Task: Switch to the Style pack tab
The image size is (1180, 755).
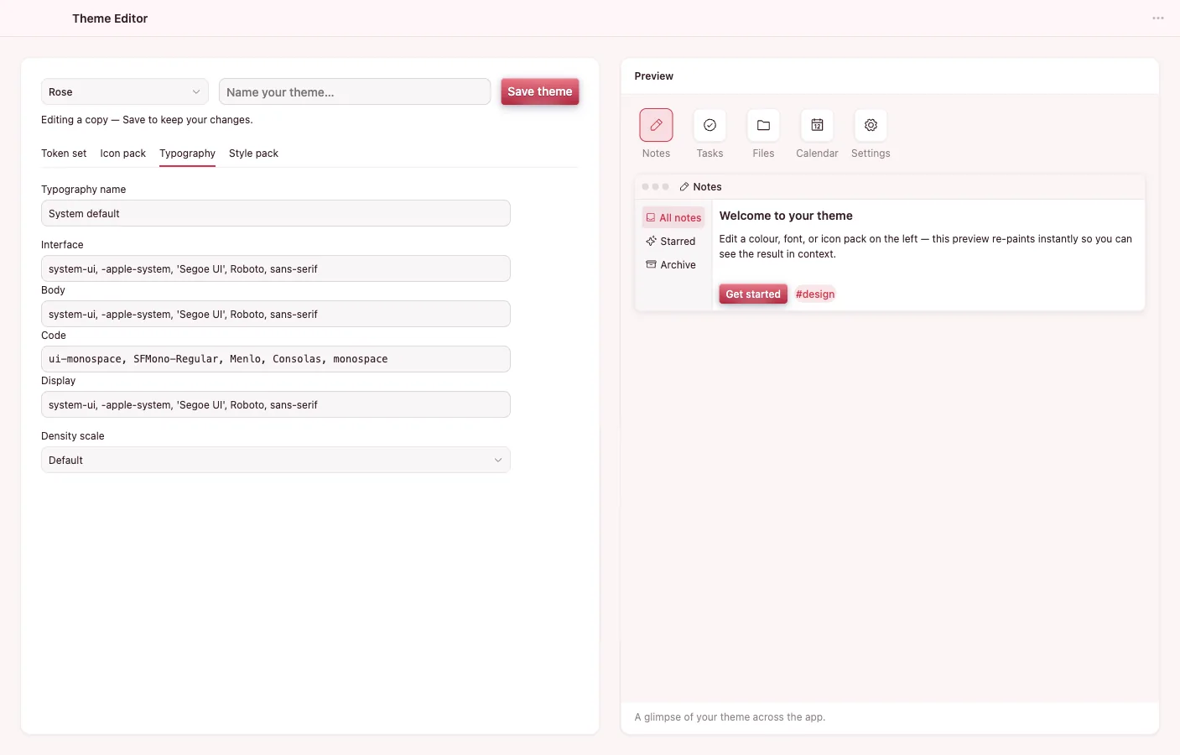Action: pyautogui.click(x=253, y=154)
